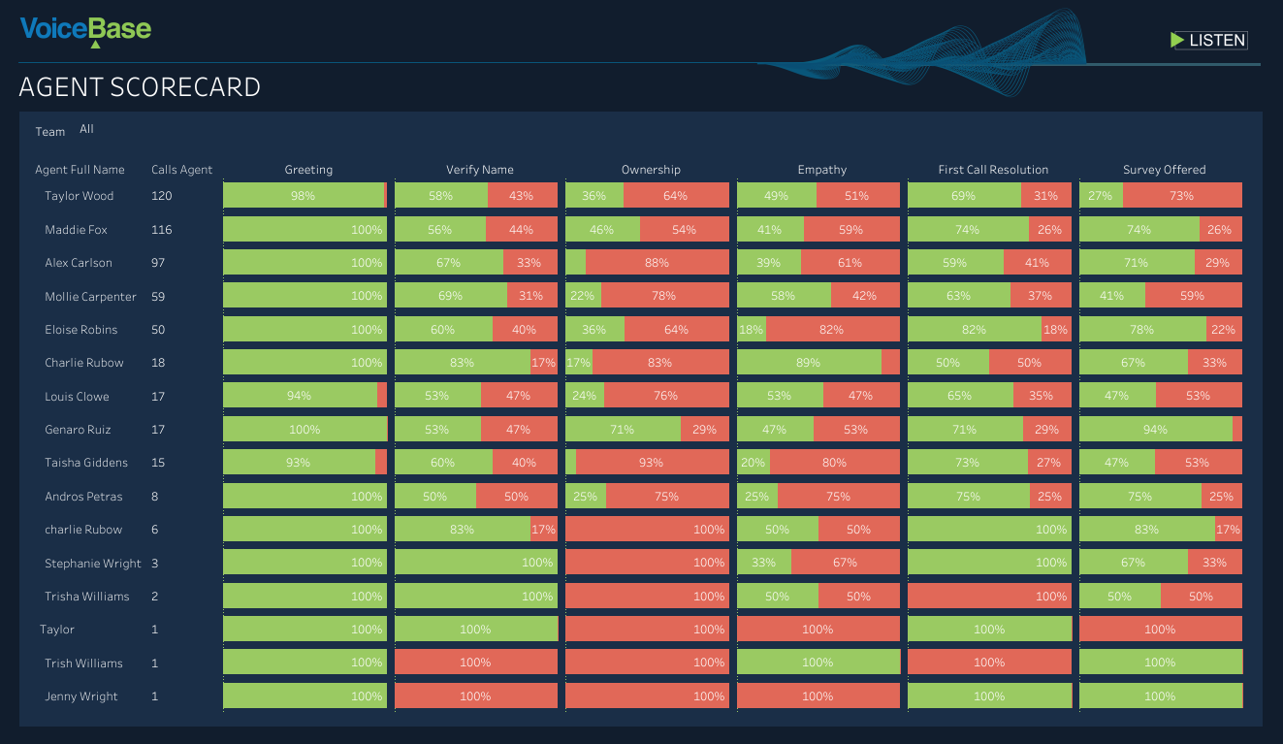Select the Survey Offered column header
1283x744 pixels.
pyautogui.click(x=1164, y=170)
